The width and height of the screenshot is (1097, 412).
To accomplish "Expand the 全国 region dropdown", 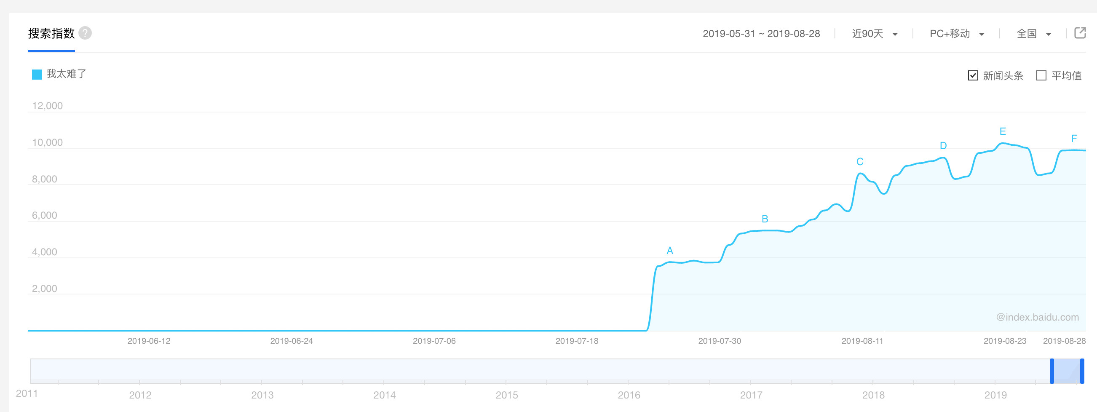I will [x=1033, y=34].
